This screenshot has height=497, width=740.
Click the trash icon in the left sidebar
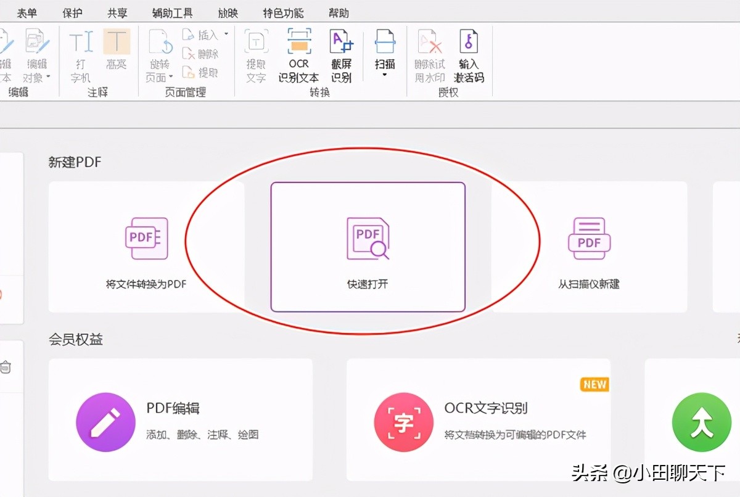pyautogui.click(x=6, y=367)
